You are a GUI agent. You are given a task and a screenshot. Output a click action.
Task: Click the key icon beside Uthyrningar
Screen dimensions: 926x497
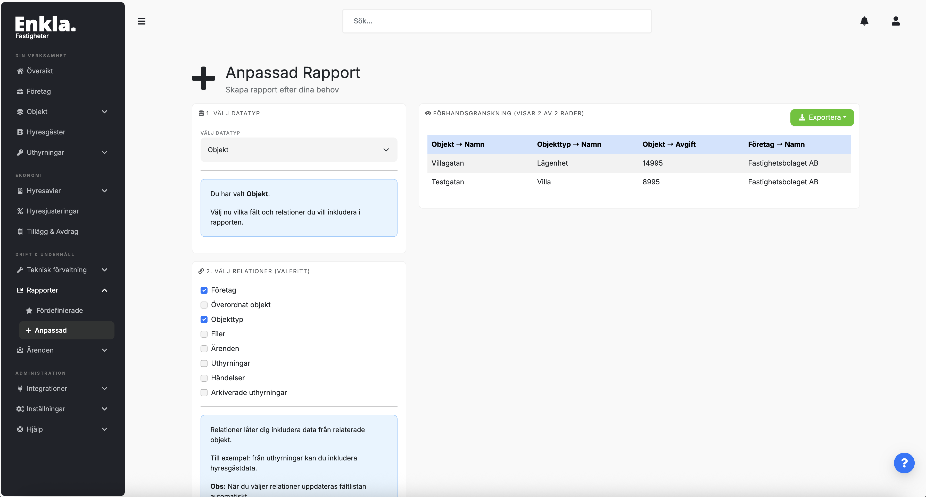20,153
